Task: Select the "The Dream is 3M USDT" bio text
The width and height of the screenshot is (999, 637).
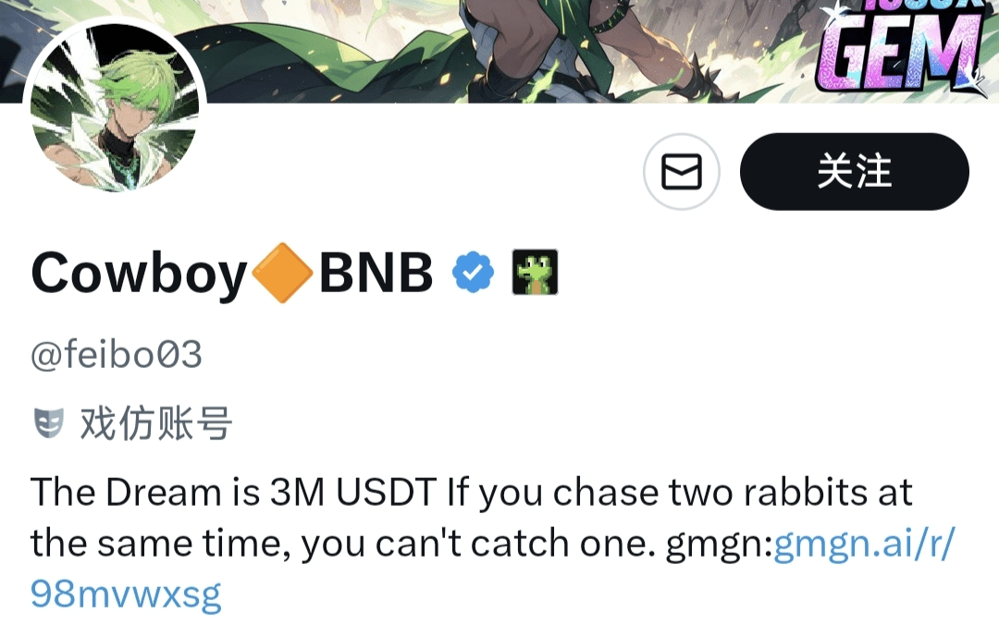Action: click(x=233, y=493)
